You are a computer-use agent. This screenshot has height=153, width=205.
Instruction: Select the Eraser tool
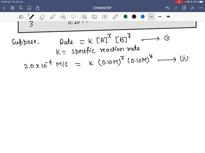[42, 17]
